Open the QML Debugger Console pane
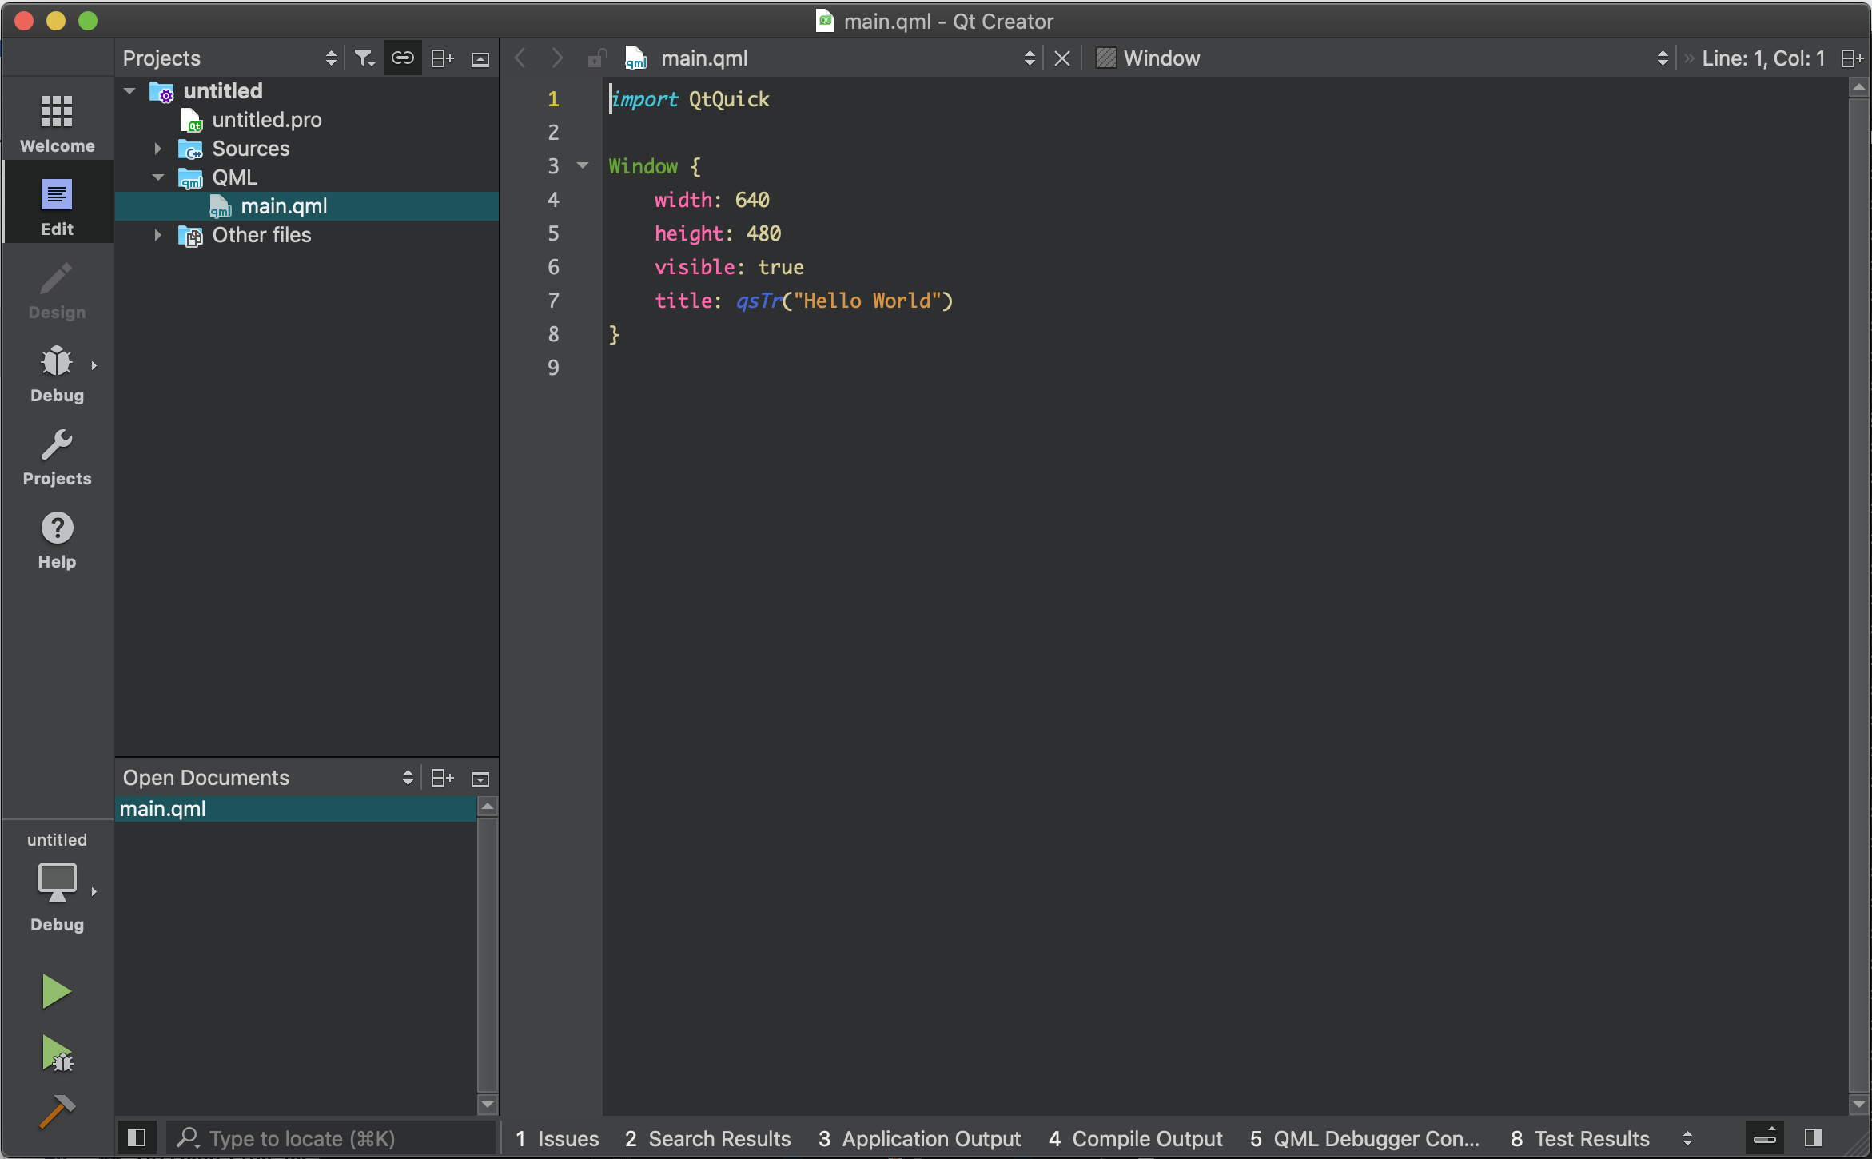Screen dimensions: 1872x1159 (x=1364, y=1138)
